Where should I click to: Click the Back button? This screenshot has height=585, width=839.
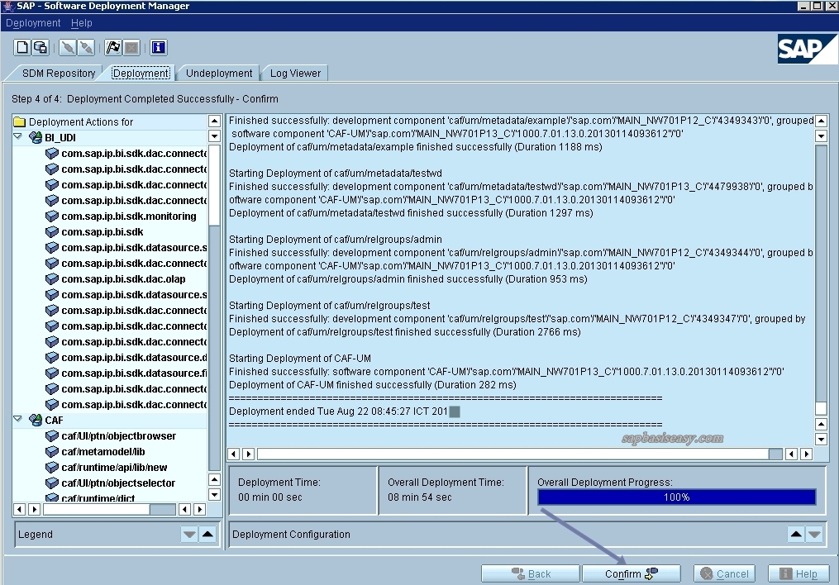pyautogui.click(x=530, y=573)
